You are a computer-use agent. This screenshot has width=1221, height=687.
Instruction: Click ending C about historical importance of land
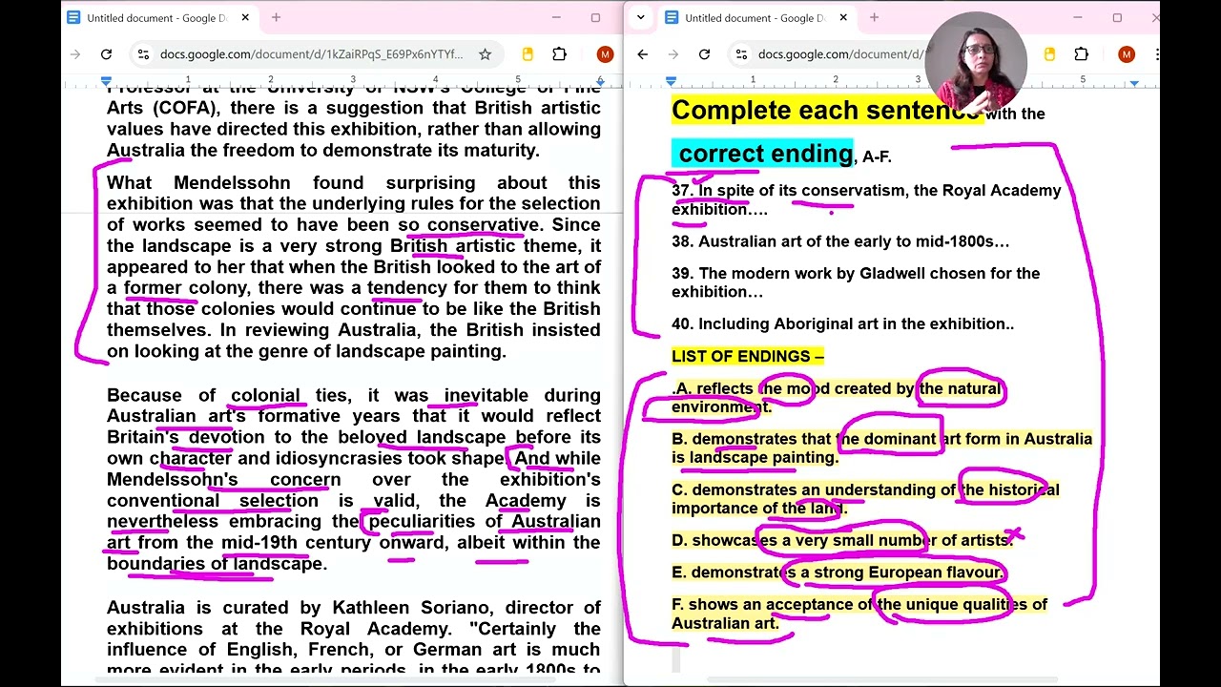tap(865, 498)
